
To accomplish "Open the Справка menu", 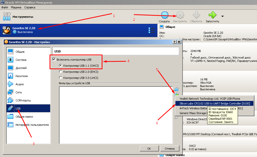I will 30,7.
